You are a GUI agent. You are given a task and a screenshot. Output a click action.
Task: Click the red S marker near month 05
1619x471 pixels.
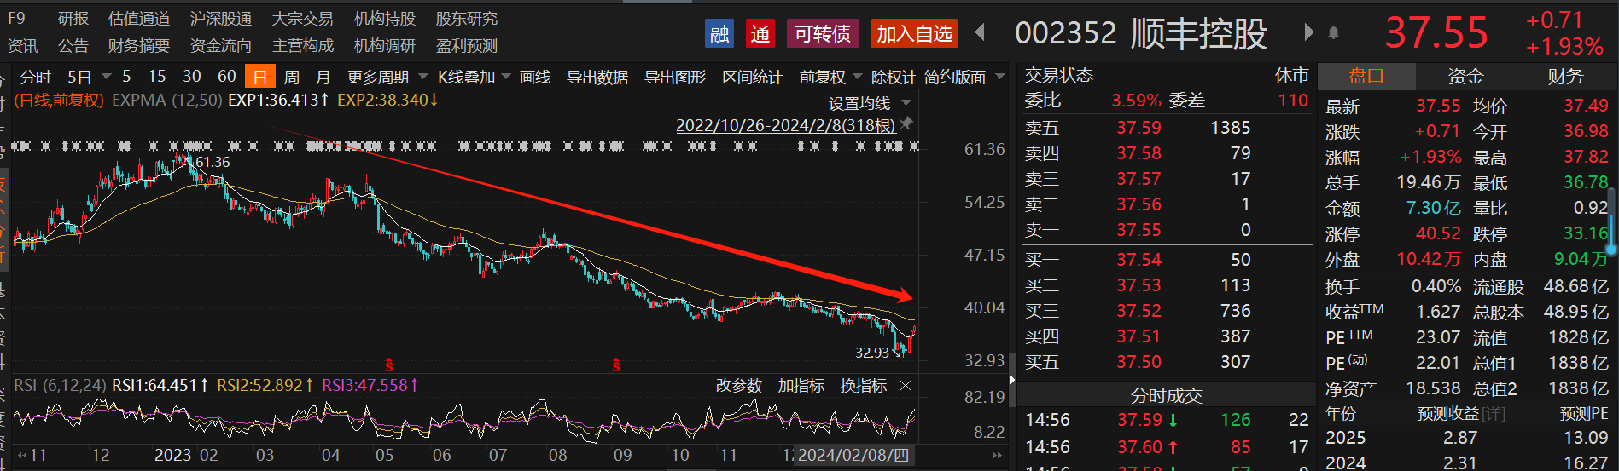tap(389, 365)
